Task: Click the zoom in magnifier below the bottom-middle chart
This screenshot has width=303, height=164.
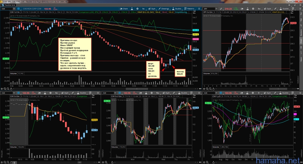Action: pos(106,162)
